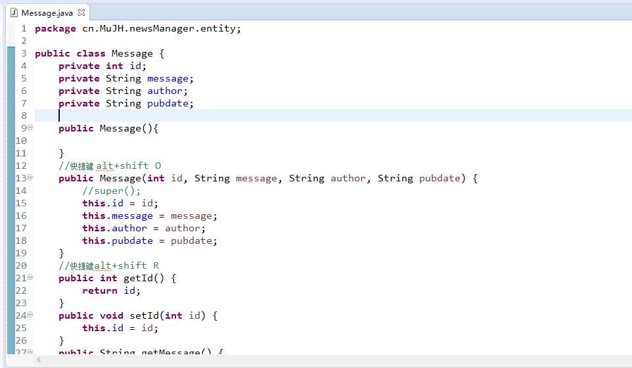
Task: Click line number 10 in the gutter
Action: click(21, 141)
